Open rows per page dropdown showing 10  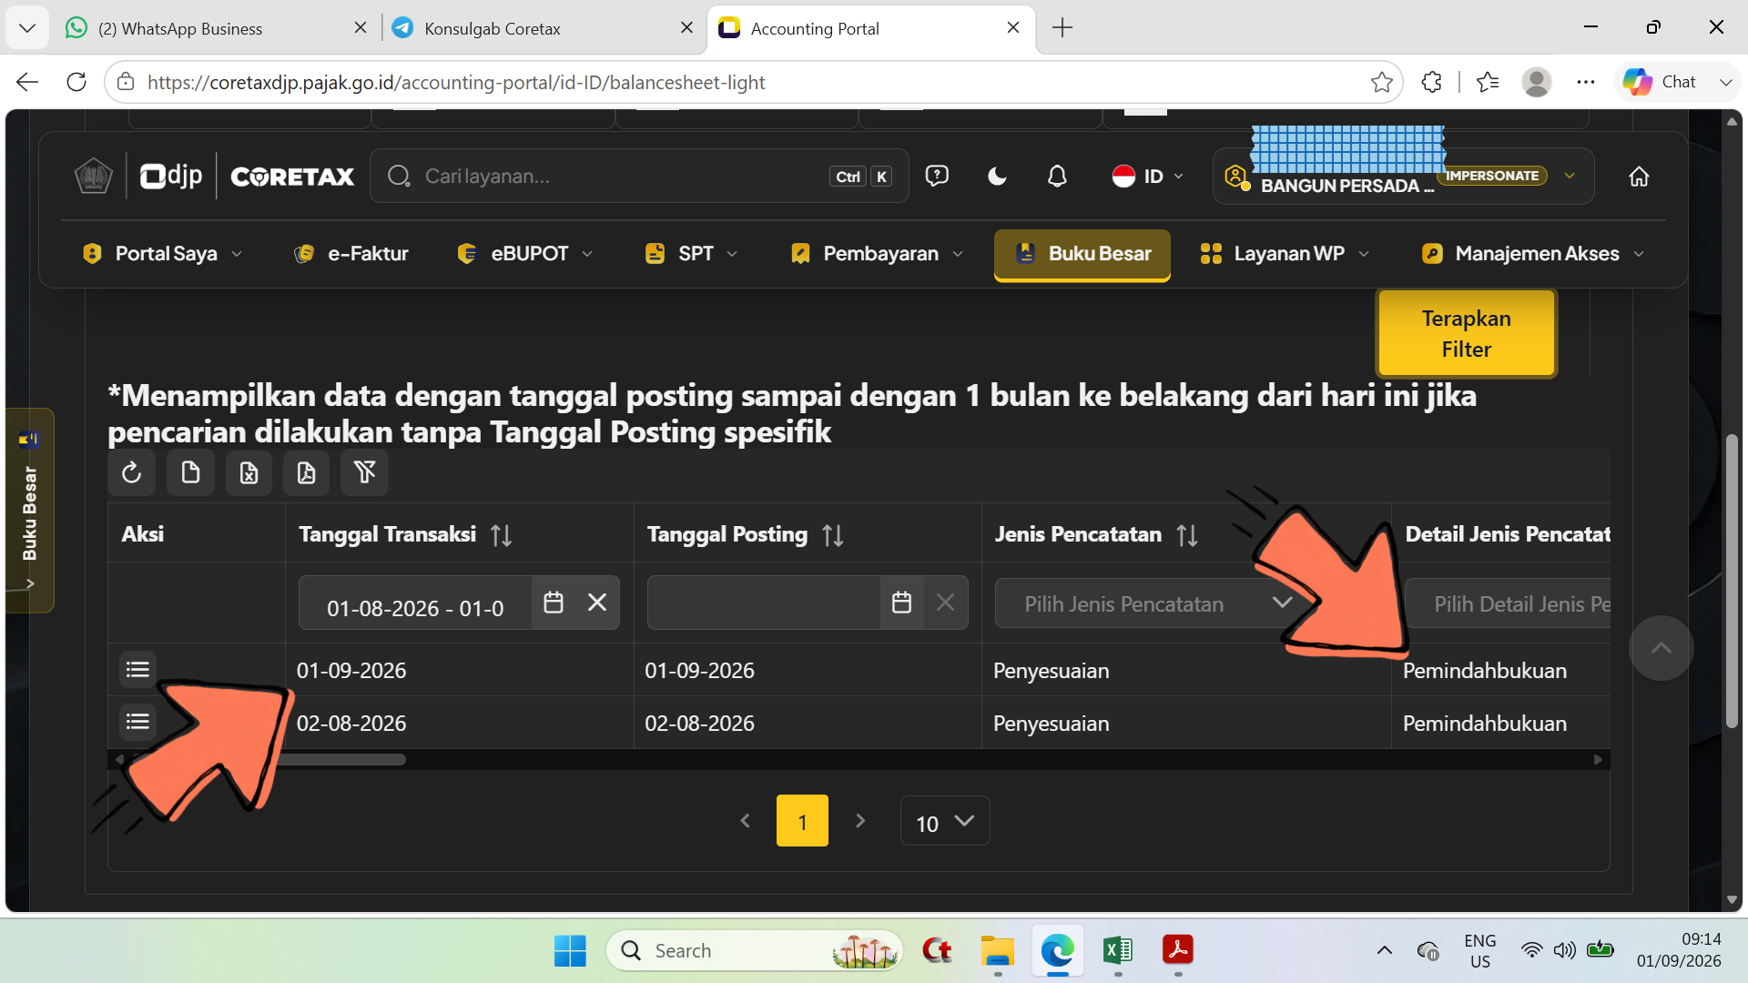point(945,821)
